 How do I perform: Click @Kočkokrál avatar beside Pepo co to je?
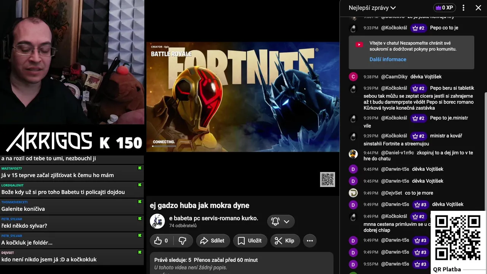coord(353,28)
